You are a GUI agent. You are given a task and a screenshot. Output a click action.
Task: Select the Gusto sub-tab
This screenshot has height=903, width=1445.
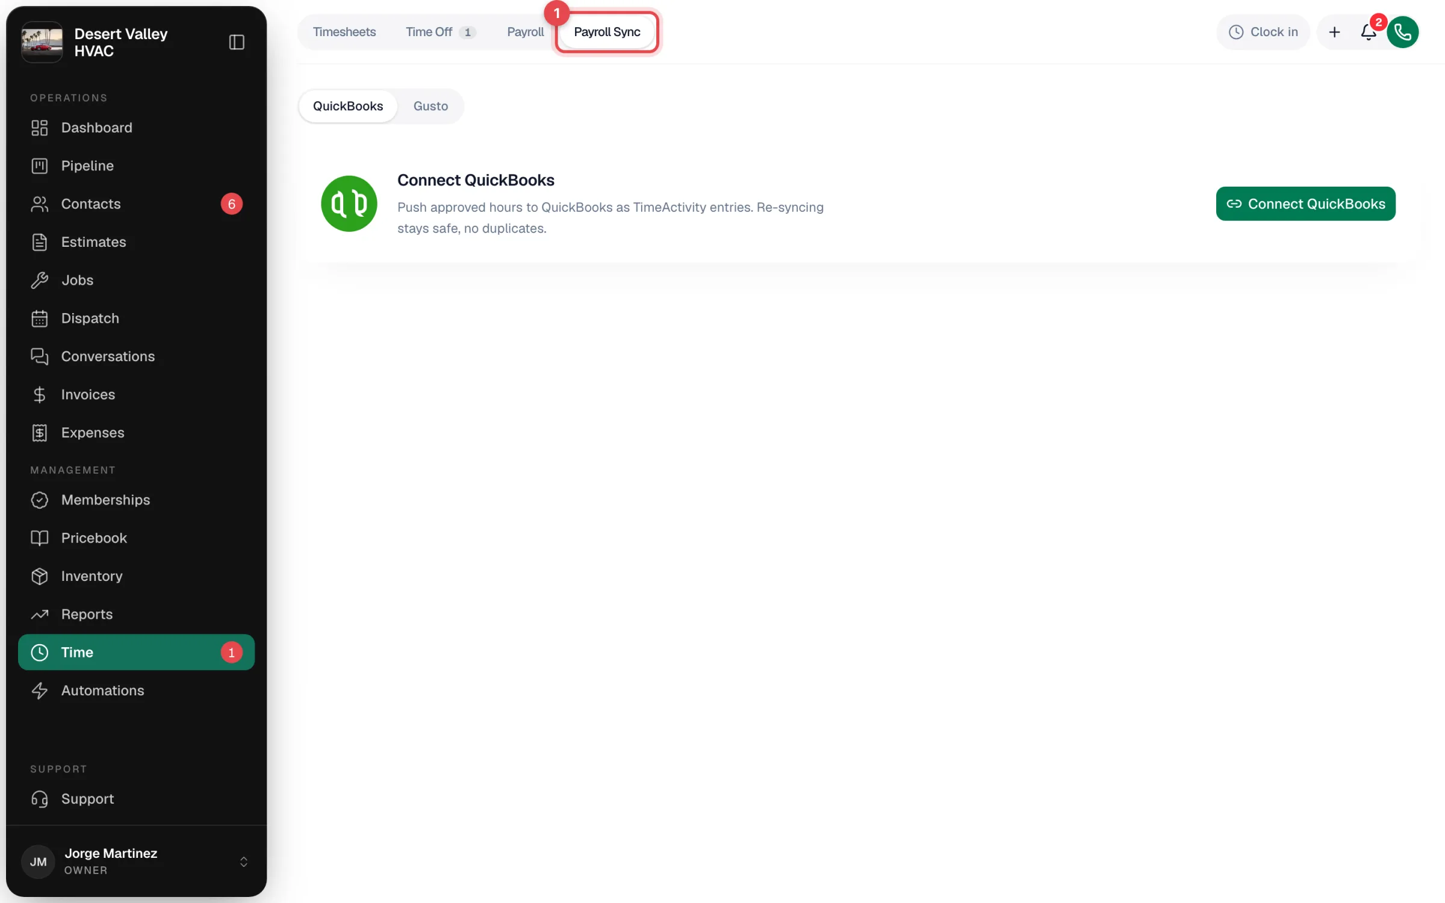[x=430, y=106]
